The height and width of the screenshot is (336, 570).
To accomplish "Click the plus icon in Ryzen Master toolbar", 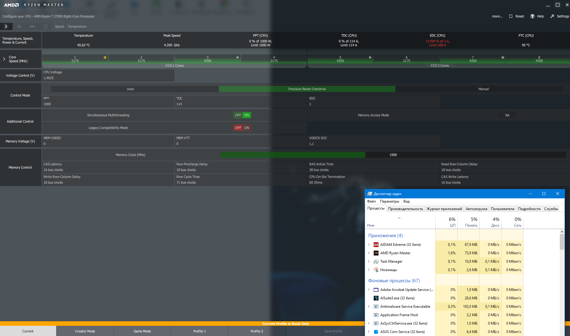I will 19,26.
